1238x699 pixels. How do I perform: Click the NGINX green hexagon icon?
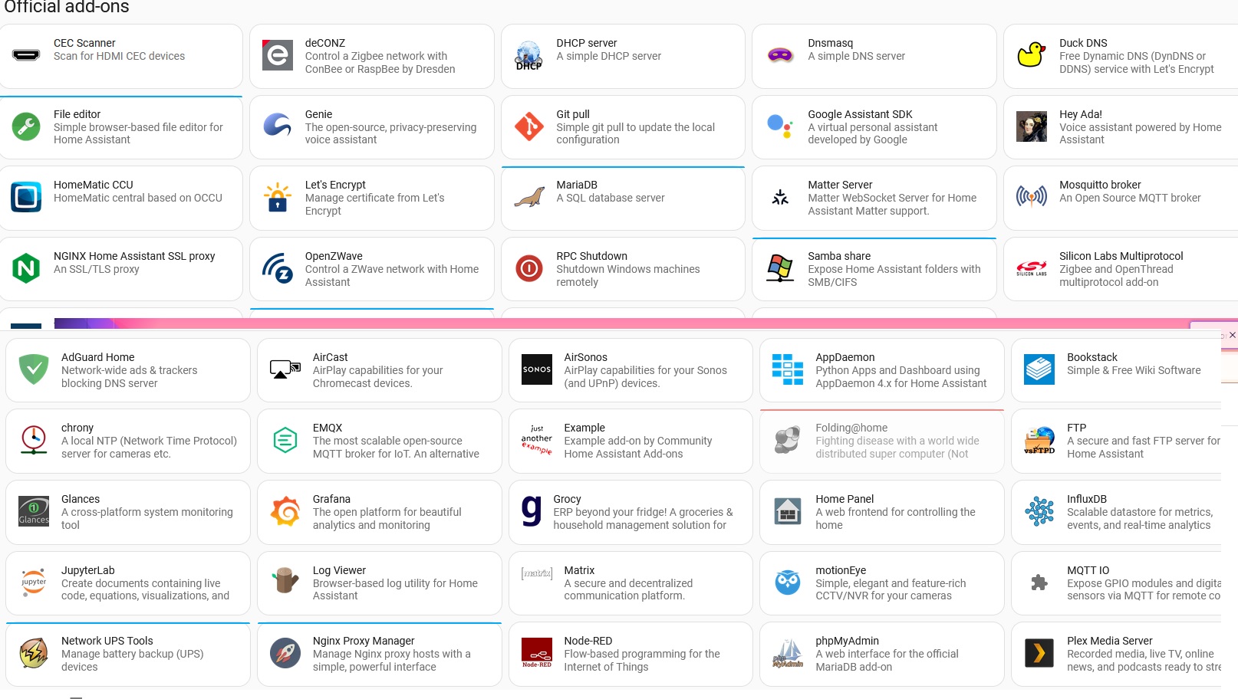26,268
